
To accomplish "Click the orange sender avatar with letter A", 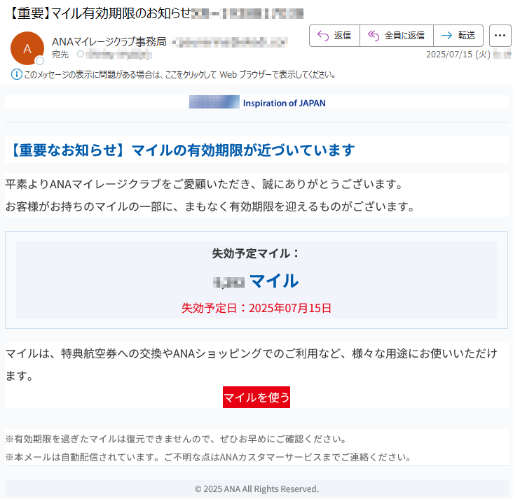I will click(27, 48).
